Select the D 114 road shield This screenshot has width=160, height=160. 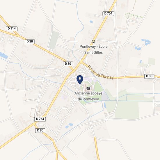coord(12,29)
